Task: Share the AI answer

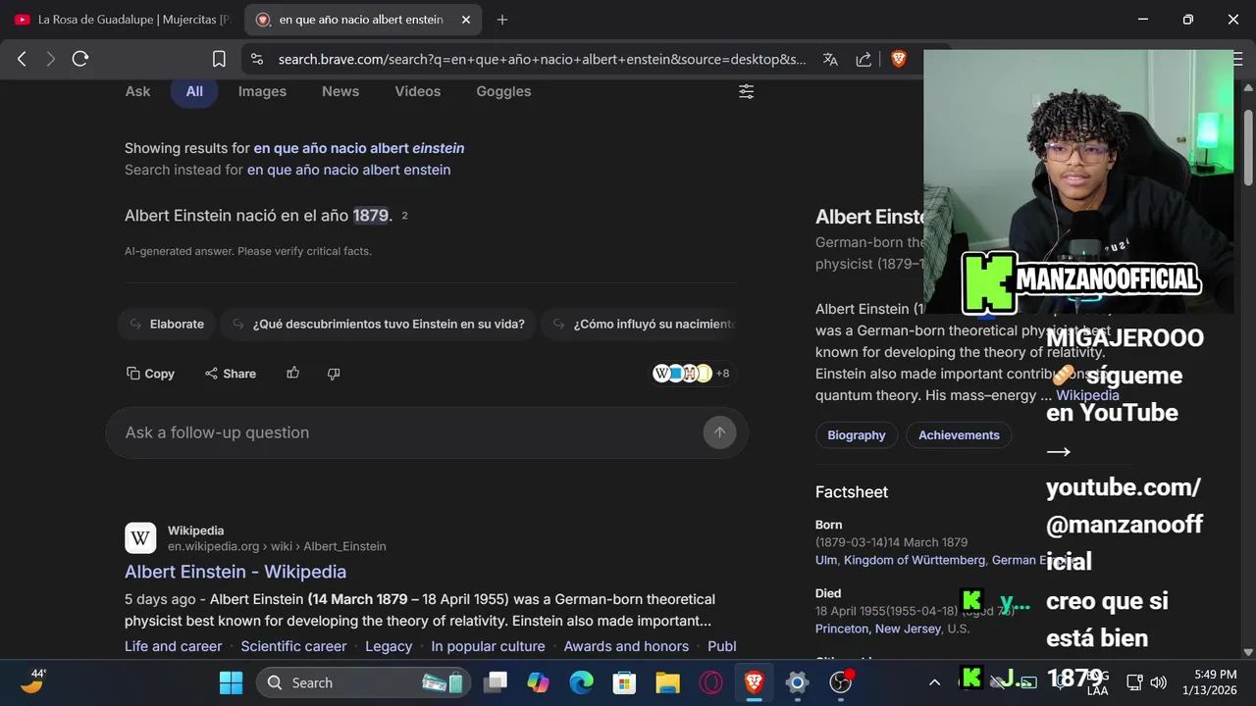Action: pyautogui.click(x=231, y=374)
